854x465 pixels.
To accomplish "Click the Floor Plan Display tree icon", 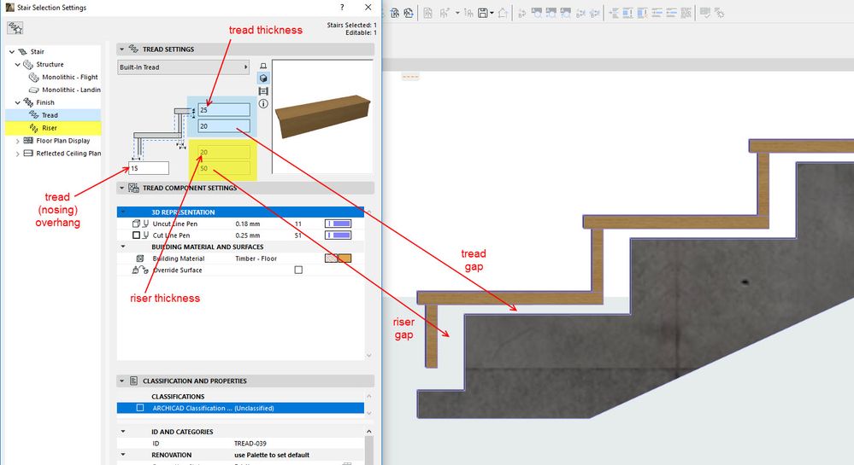I will pyautogui.click(x=28, y=140).
